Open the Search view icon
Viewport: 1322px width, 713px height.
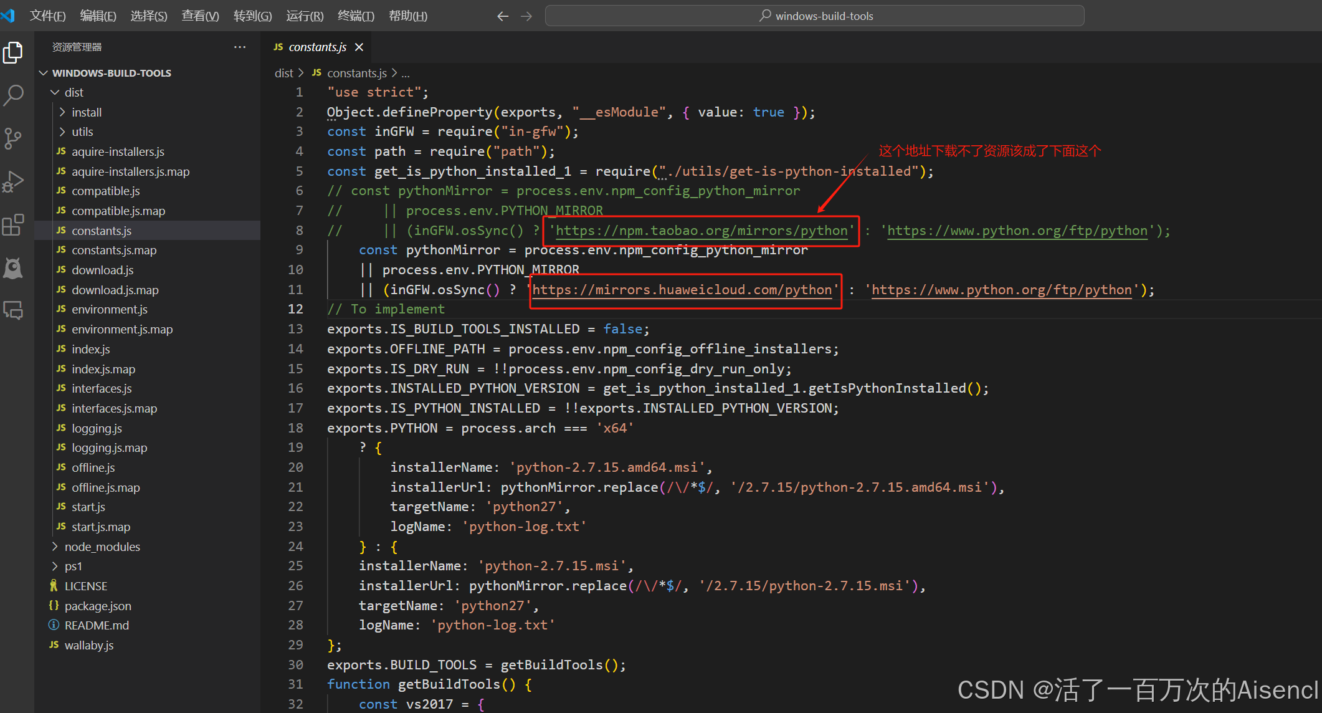13,95
